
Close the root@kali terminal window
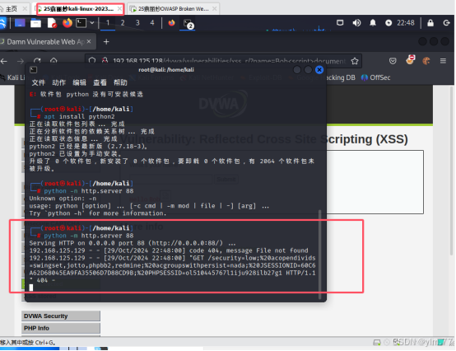click(x=319, y=70)
